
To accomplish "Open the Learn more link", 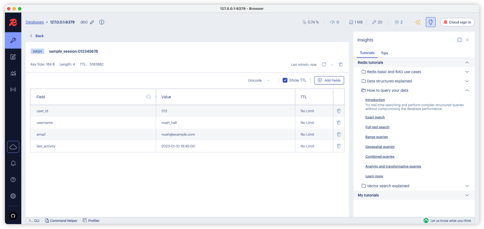I will tap(374, 176).
